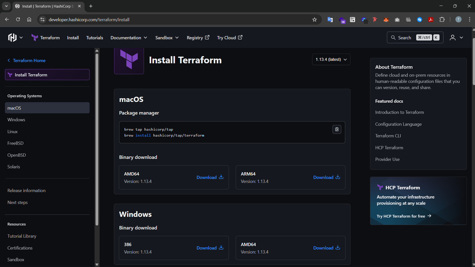Click the purple extension with 18 badge
475x267 pixels.
tap(342, 20)
